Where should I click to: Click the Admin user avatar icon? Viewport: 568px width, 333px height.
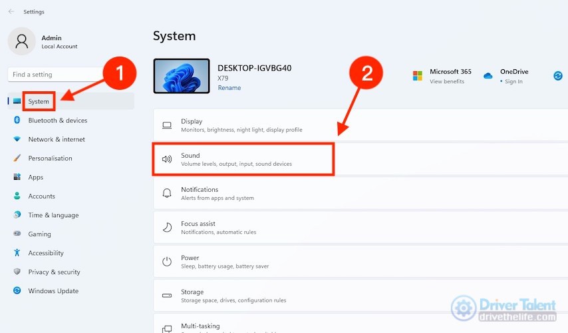click(22, 41)
